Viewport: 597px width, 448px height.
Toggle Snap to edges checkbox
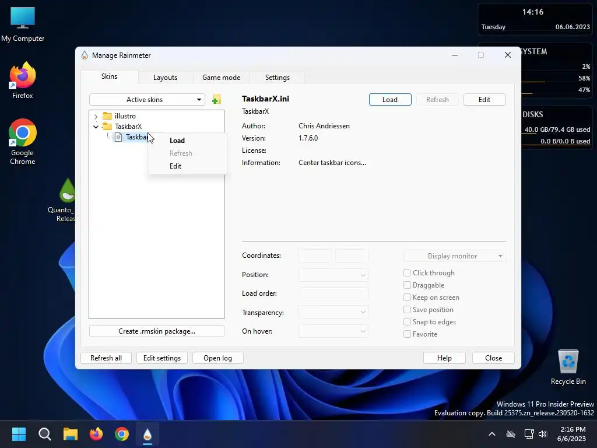coord(407,322)
